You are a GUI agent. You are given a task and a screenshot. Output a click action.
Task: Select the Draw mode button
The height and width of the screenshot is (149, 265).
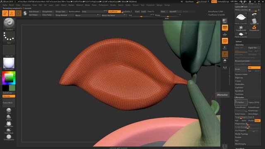[x=12, y=13]
